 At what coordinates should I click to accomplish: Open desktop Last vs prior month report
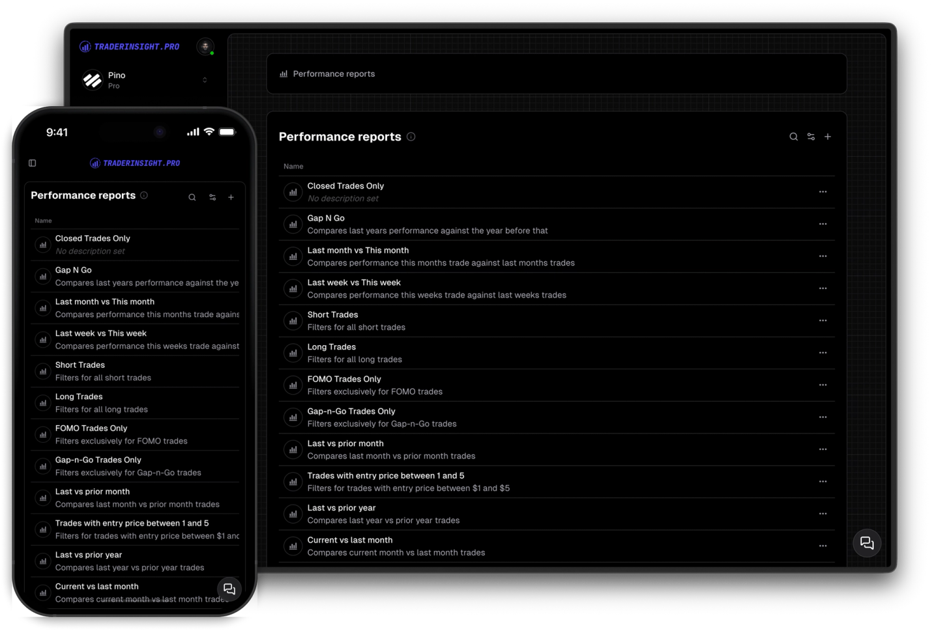click(557, 449)
